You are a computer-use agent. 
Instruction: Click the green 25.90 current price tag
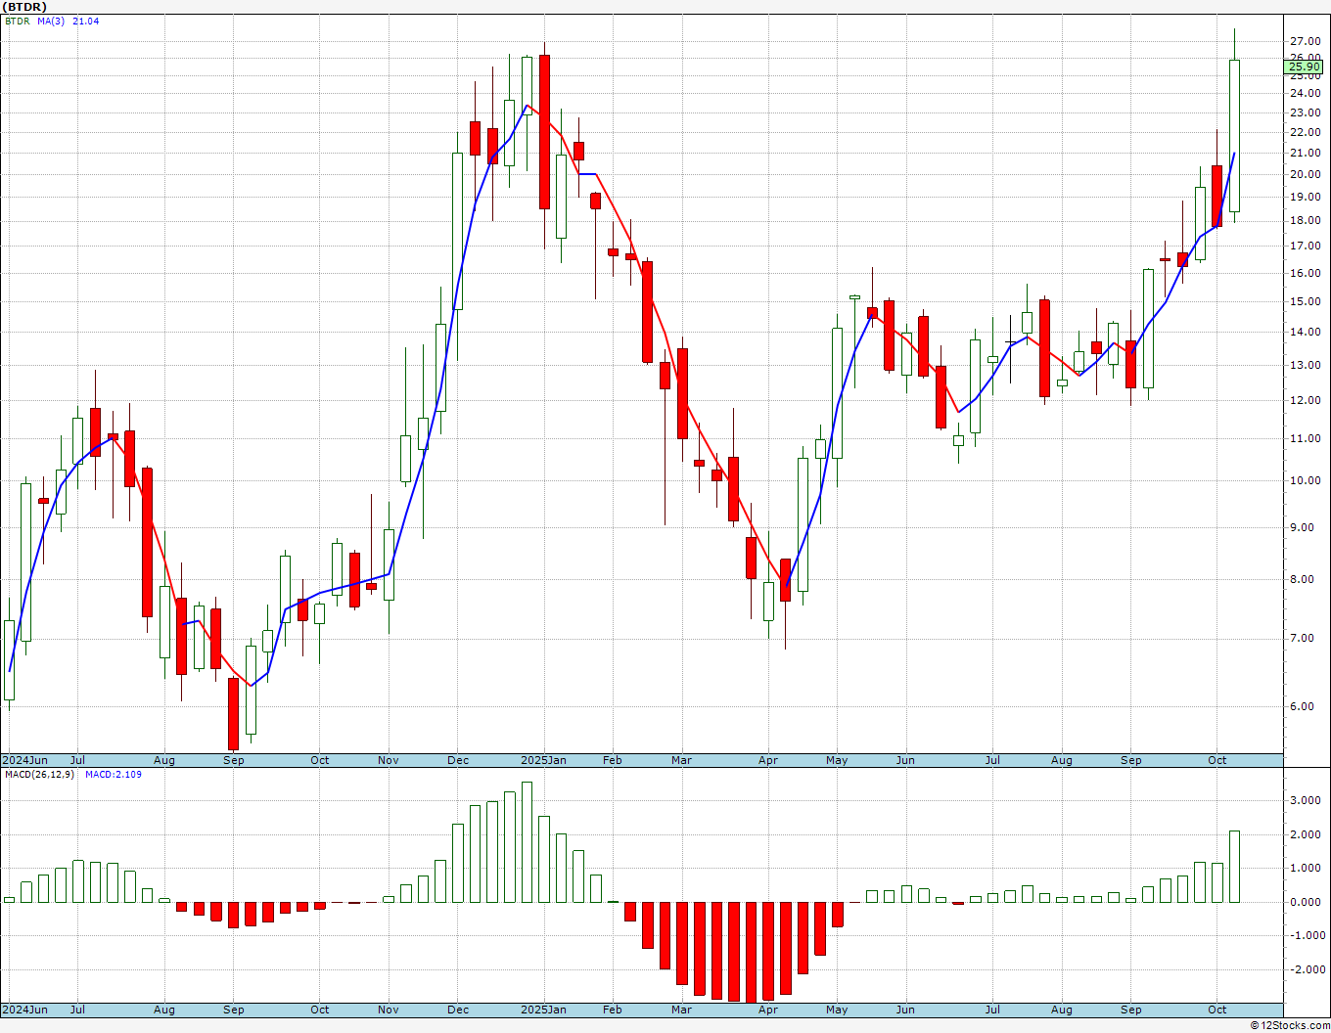coord(1304,67)
